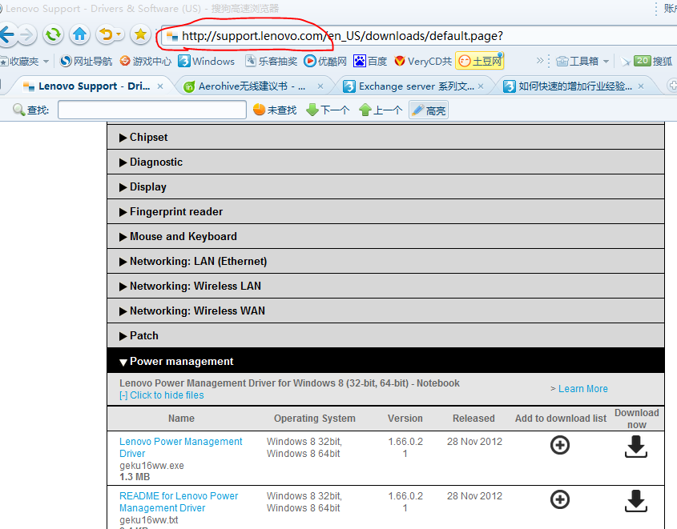Image resolution: width=677 pixels, height=529 pixels.
Task: Expand the Display section
Action: (x=385, y=186)
